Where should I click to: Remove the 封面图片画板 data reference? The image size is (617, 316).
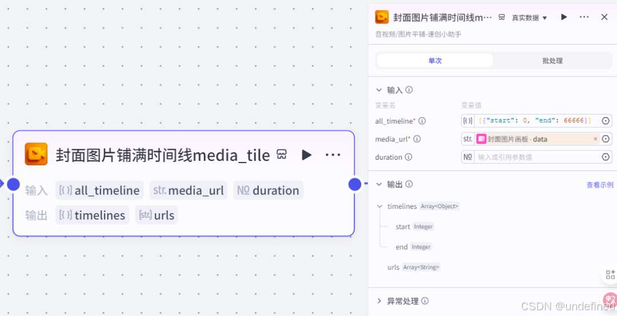pos(595,139)
